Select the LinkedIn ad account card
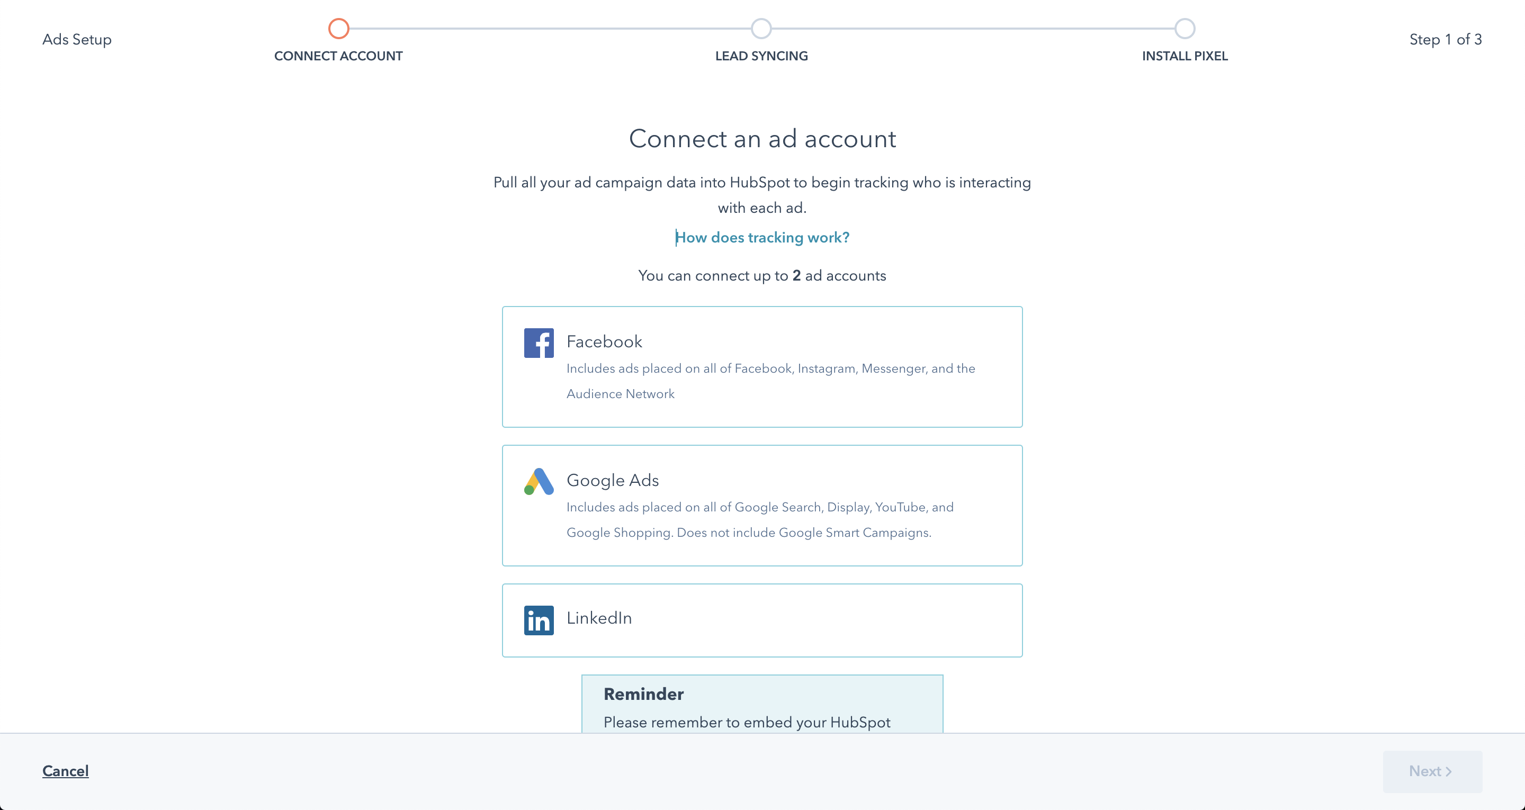Viewport: 1525px width, 810px height. tap(762, 620)
